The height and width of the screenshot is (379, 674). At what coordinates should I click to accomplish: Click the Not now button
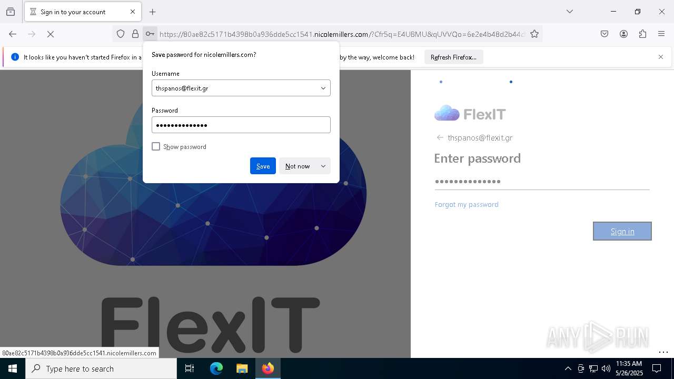pyautogui.click(x=298, y=166)
